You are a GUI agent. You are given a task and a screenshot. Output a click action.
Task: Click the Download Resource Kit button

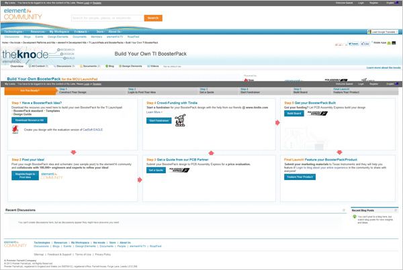click(x=30, y=120)
